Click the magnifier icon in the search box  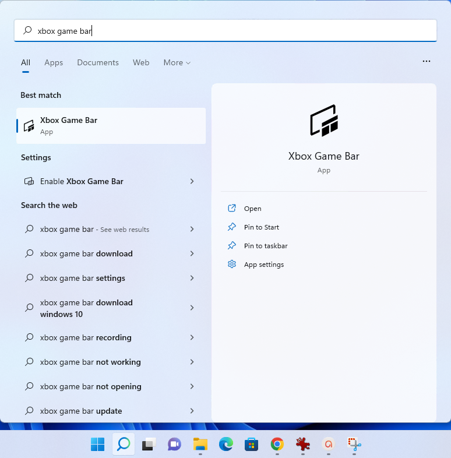(x=27, y=30)
